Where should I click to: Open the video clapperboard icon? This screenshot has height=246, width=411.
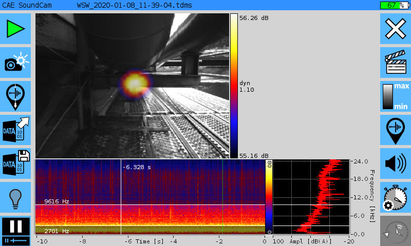[x=396, y=62]
